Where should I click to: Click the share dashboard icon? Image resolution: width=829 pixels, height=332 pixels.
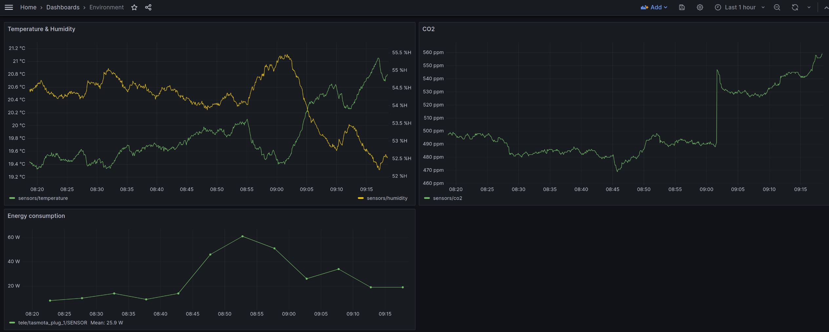click(148, 7)
